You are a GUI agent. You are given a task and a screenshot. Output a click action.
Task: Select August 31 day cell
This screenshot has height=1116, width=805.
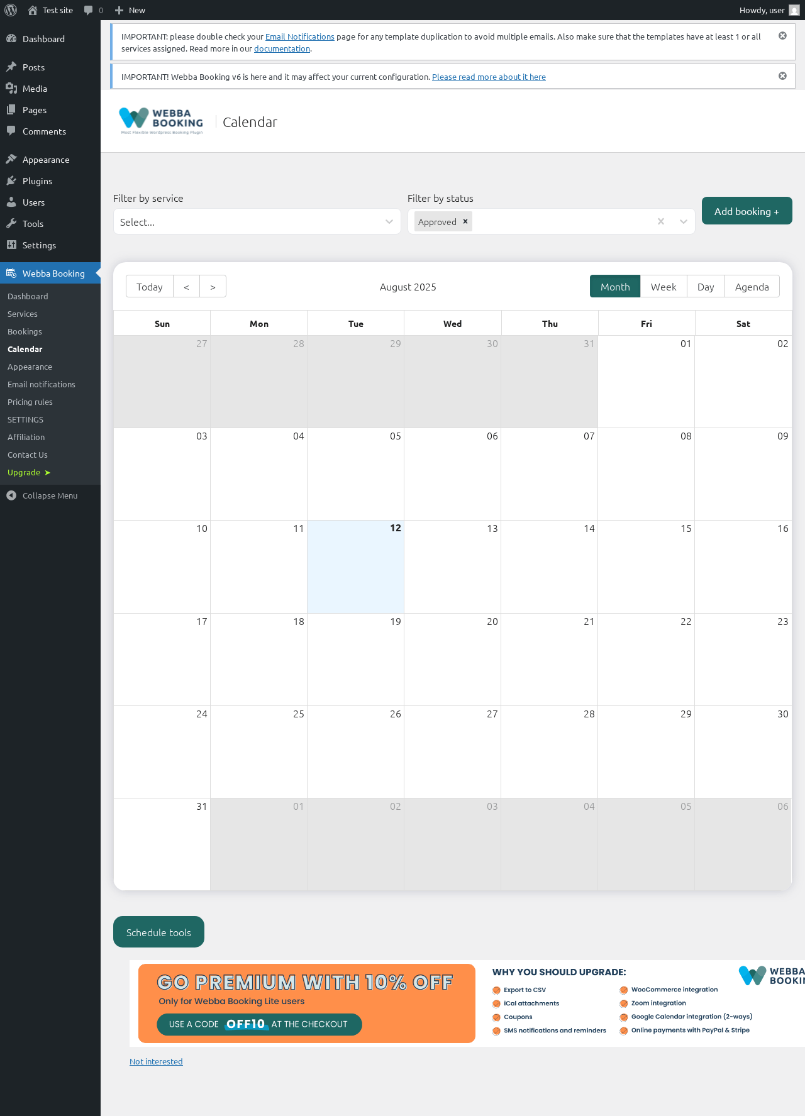pyautogui.click(x=162, y=844)
